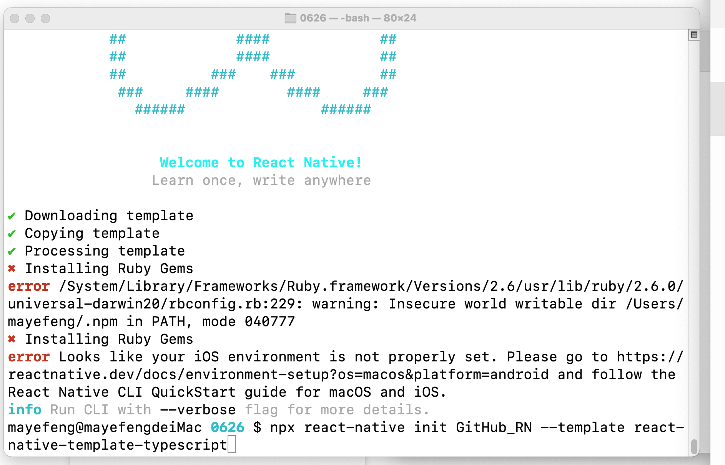
Task: Click the green checkmark beside Processing template
Action: pyautogui.click(x=12, y=251)
